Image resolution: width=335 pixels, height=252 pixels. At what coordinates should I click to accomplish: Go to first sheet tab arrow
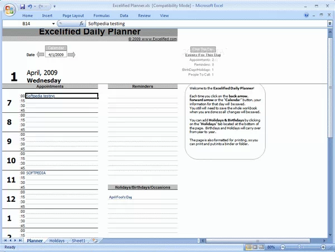(6, 240)
